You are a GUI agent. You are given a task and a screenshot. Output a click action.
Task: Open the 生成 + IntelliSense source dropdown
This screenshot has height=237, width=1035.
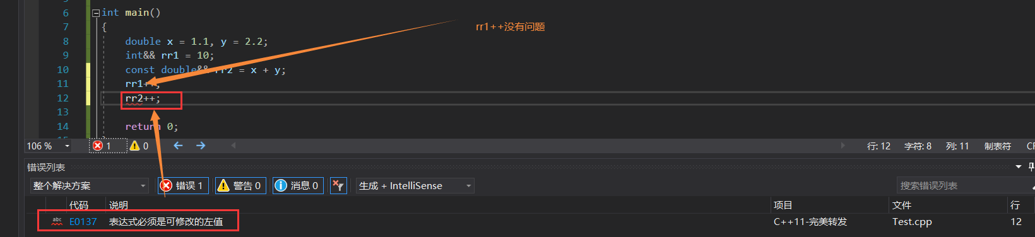pos(415,186)
